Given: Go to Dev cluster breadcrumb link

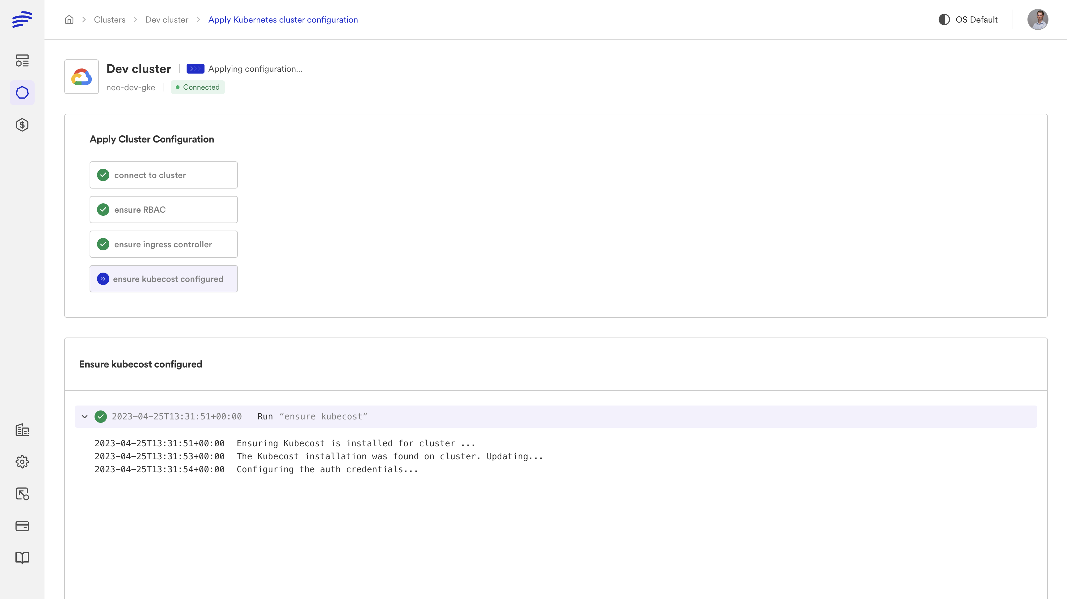Looking at the screenshot, I should pos(167,19).
